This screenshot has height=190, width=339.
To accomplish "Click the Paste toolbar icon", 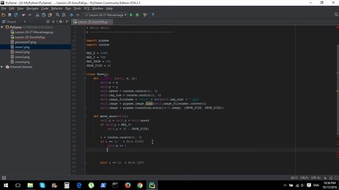I will click(x=50, y=15).
